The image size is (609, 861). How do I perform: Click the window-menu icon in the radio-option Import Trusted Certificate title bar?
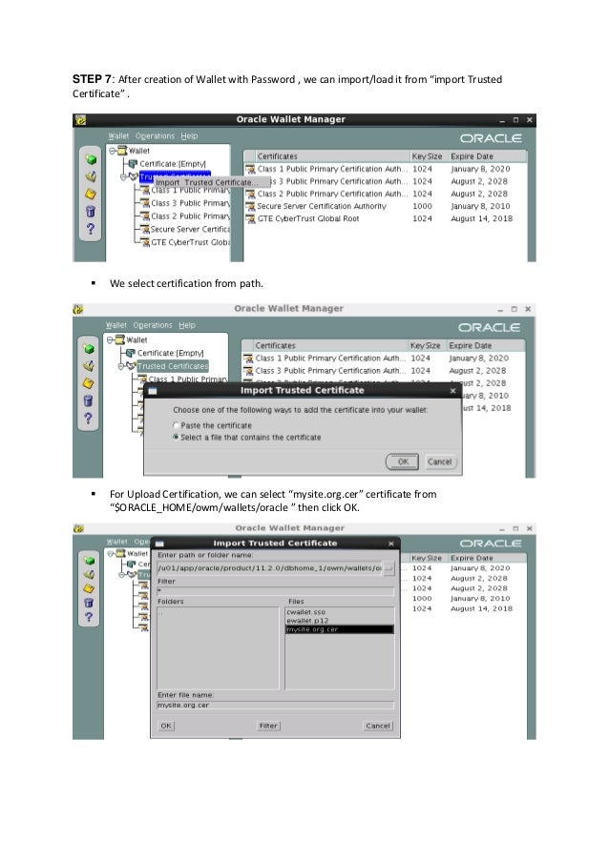153,390
